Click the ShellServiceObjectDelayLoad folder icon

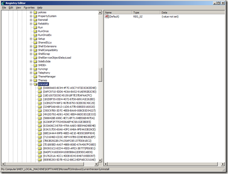[35, 58]
